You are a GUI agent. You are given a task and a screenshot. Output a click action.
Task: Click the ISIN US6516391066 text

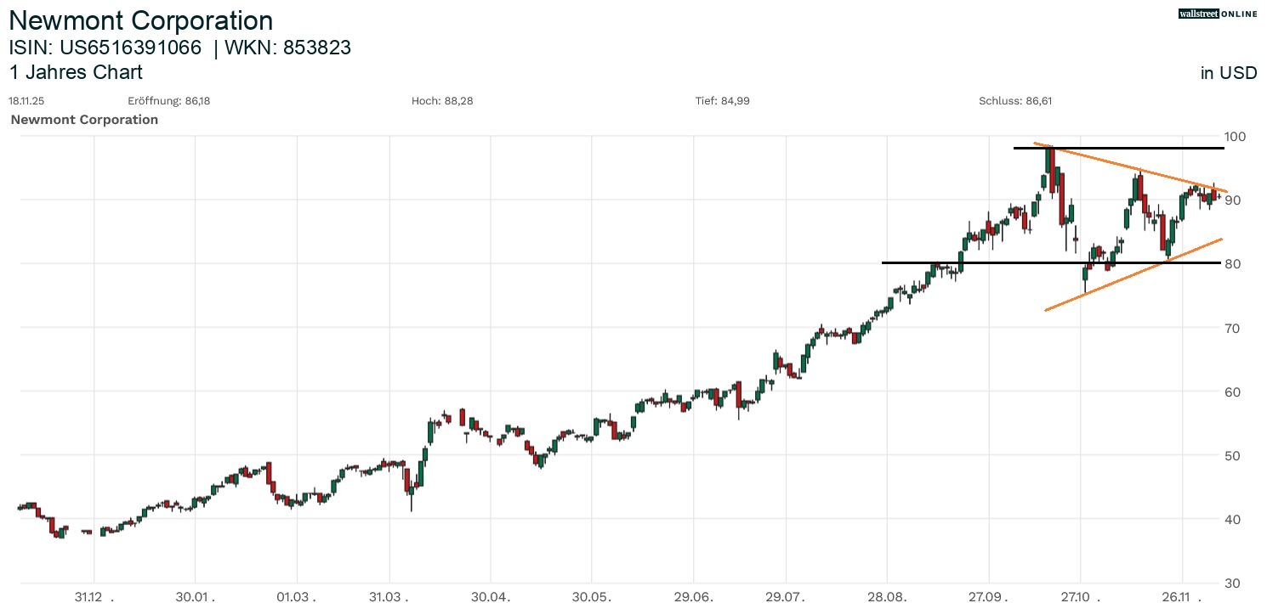click(105, 48)
